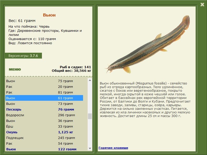Select the Вьюн 36 грамм row
207x155 pixels.
coord(44,121)
